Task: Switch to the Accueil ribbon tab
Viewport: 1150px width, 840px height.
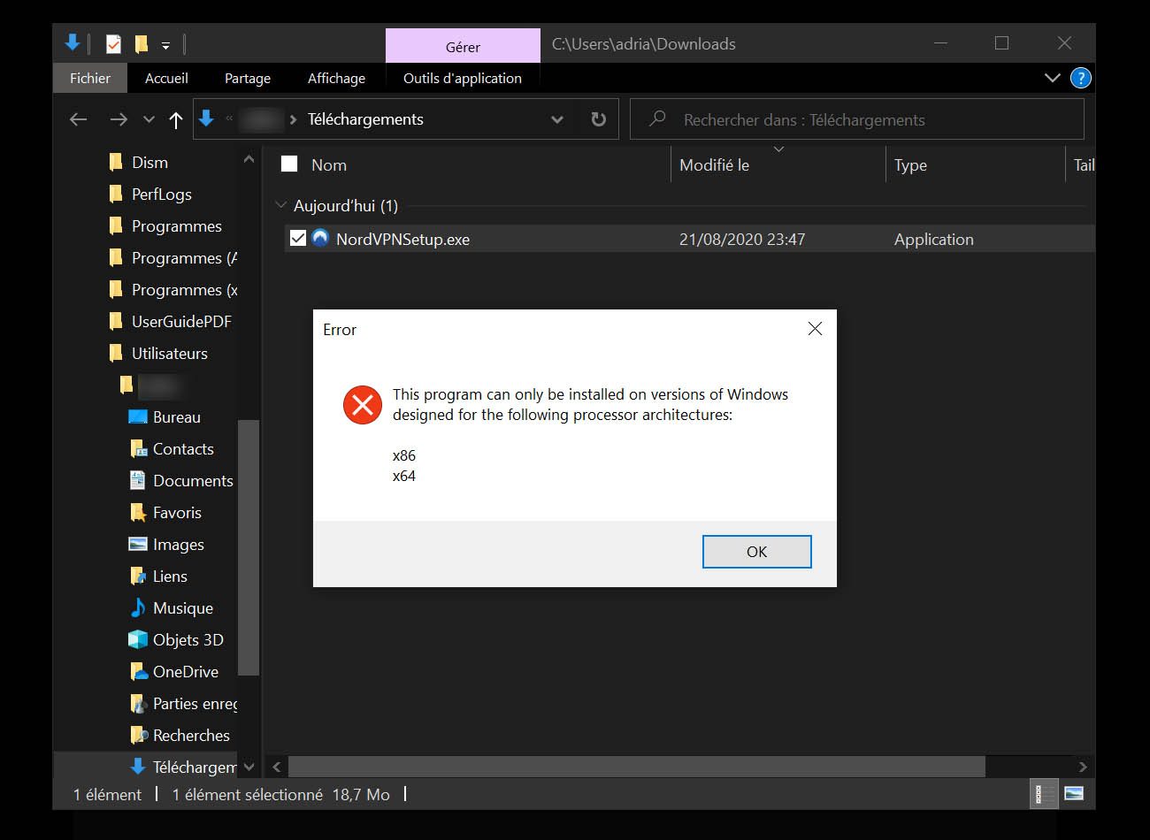Action: click(x=166, y=78)
